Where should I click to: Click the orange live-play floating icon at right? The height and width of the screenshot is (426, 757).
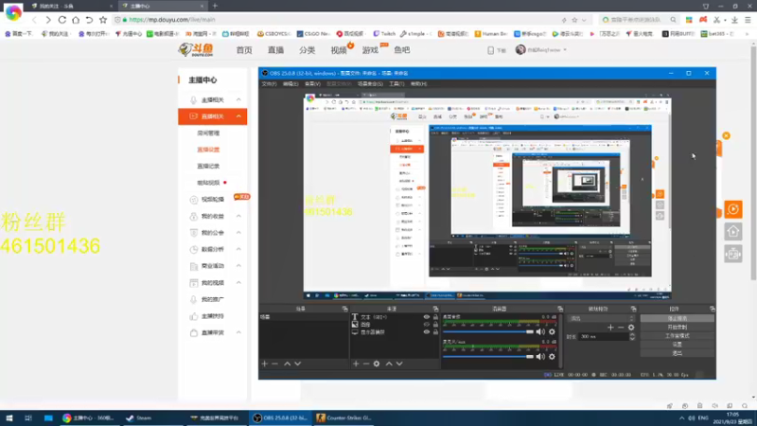732,209
